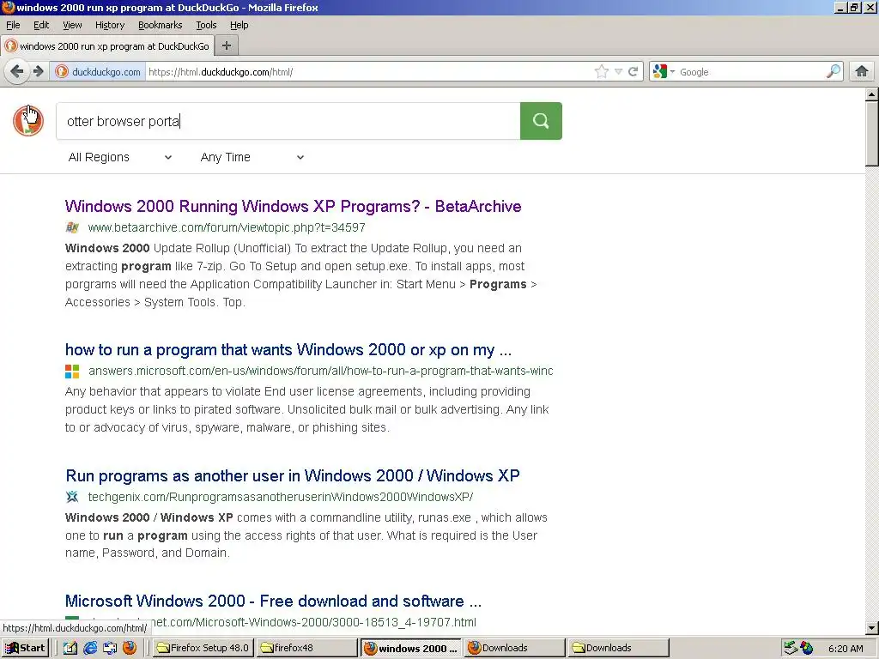This screenshot has height=659, width=879.
Task: Expand the Any Time dropdown
Action: click(252, 158)
